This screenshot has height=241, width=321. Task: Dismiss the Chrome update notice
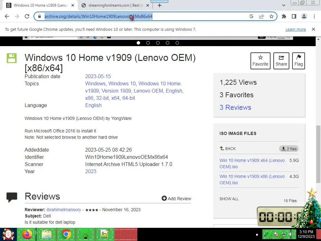click(x=313, y=29)
